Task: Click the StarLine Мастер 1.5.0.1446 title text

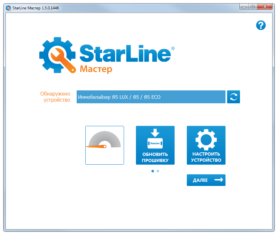Action: (36, 8)
